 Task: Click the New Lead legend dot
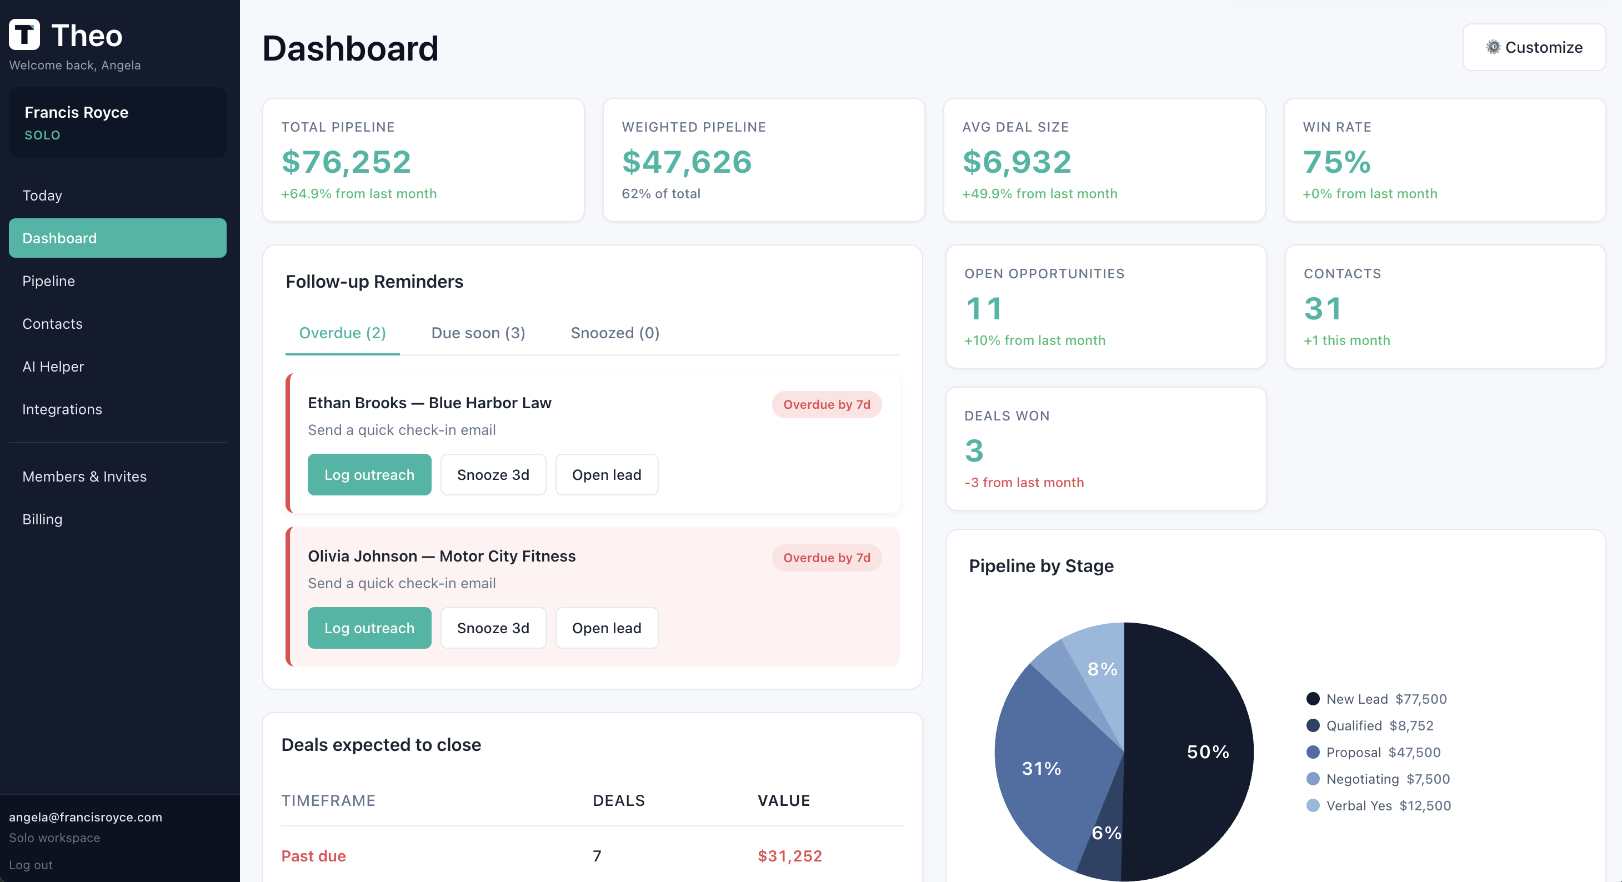pyautogui.click(x=1313, y=699)
